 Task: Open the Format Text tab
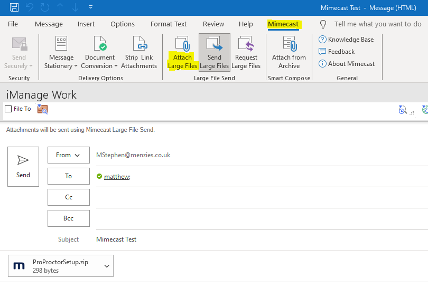tap(169, 24)
